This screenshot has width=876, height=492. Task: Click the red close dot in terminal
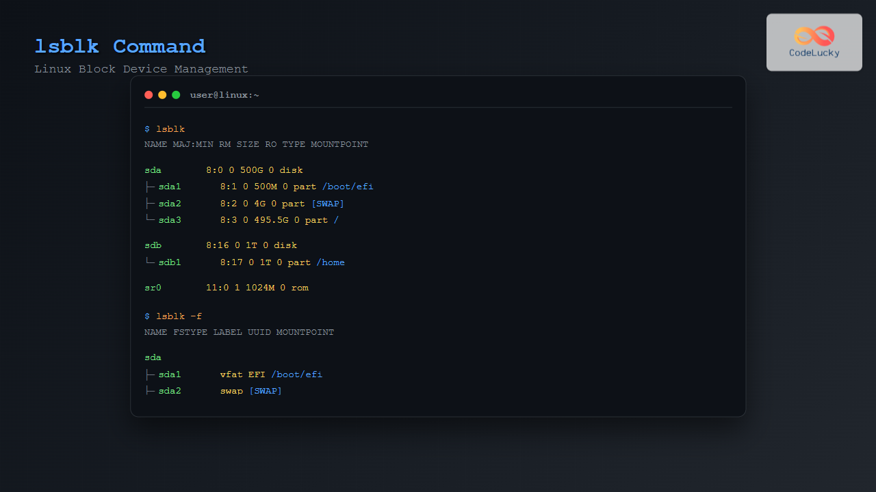click(x=149, y=95)
